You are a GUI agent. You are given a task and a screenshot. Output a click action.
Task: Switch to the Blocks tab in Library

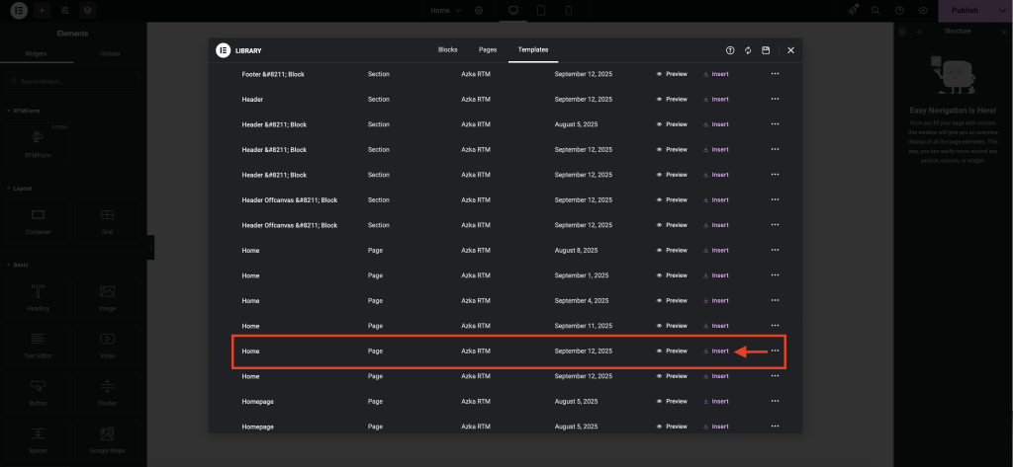(x=448, y=49)
